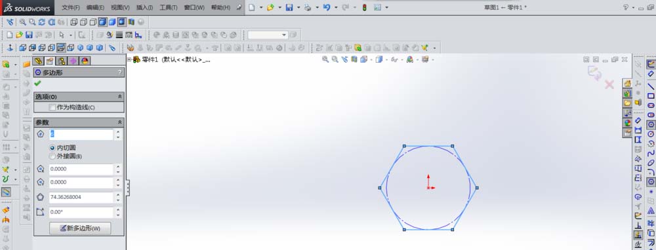Click the Open folder icon in title bar
The height and width of the screenshot is (250, 656).
pyautogui.click(x=270, y=7)
